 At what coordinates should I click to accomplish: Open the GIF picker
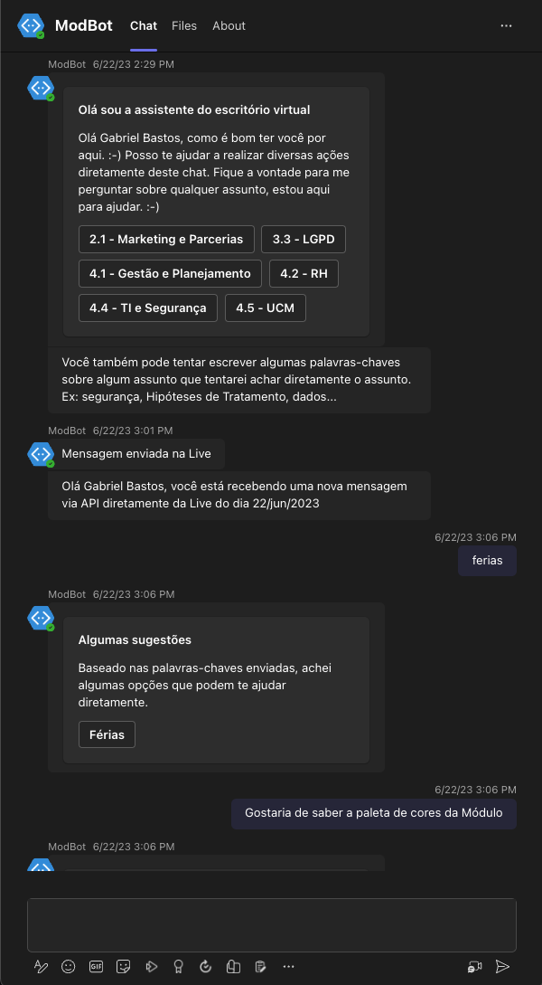tap(96, 966)
